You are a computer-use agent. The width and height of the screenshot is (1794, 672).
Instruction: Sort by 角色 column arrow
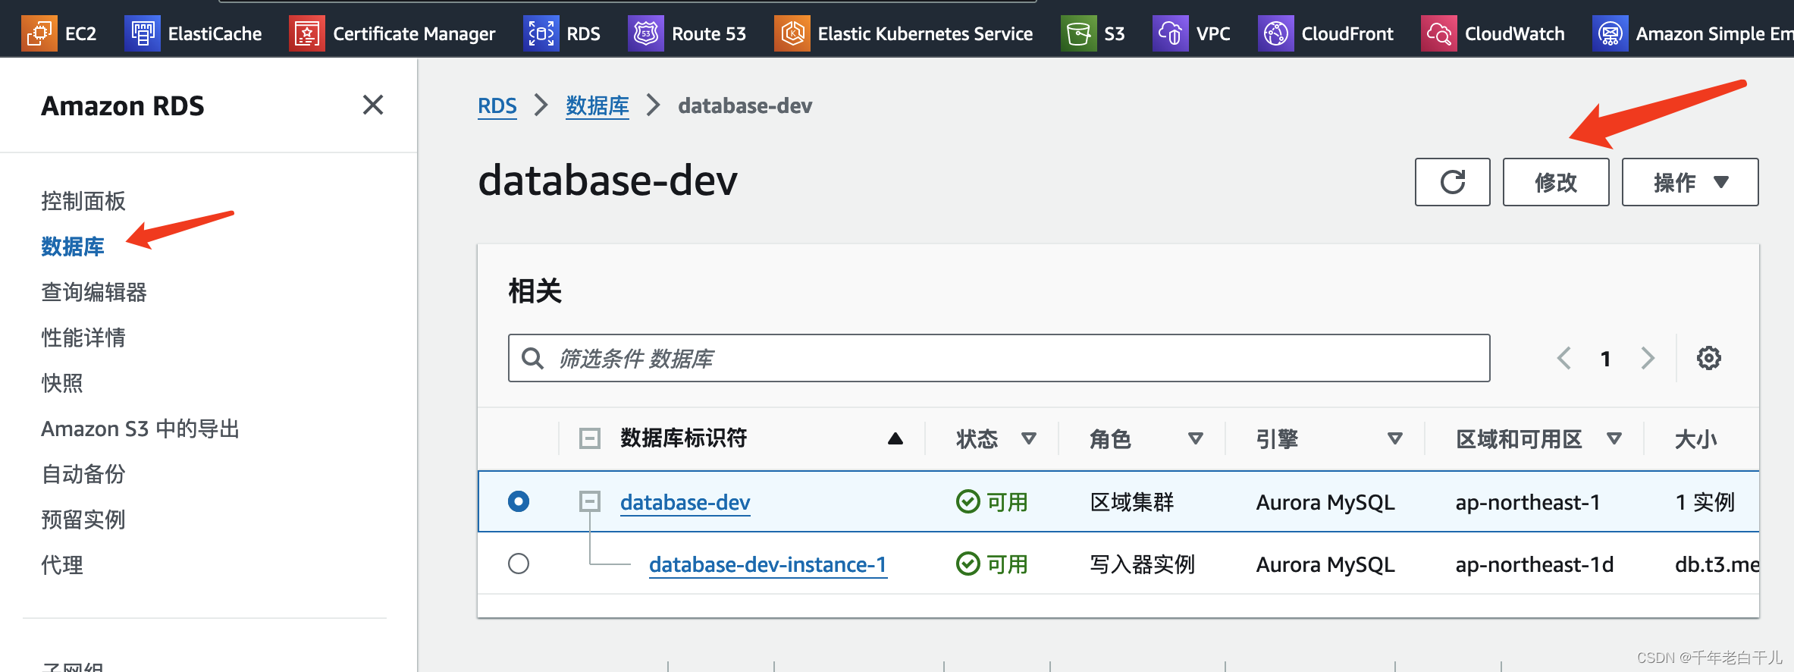click(1196, 438)
